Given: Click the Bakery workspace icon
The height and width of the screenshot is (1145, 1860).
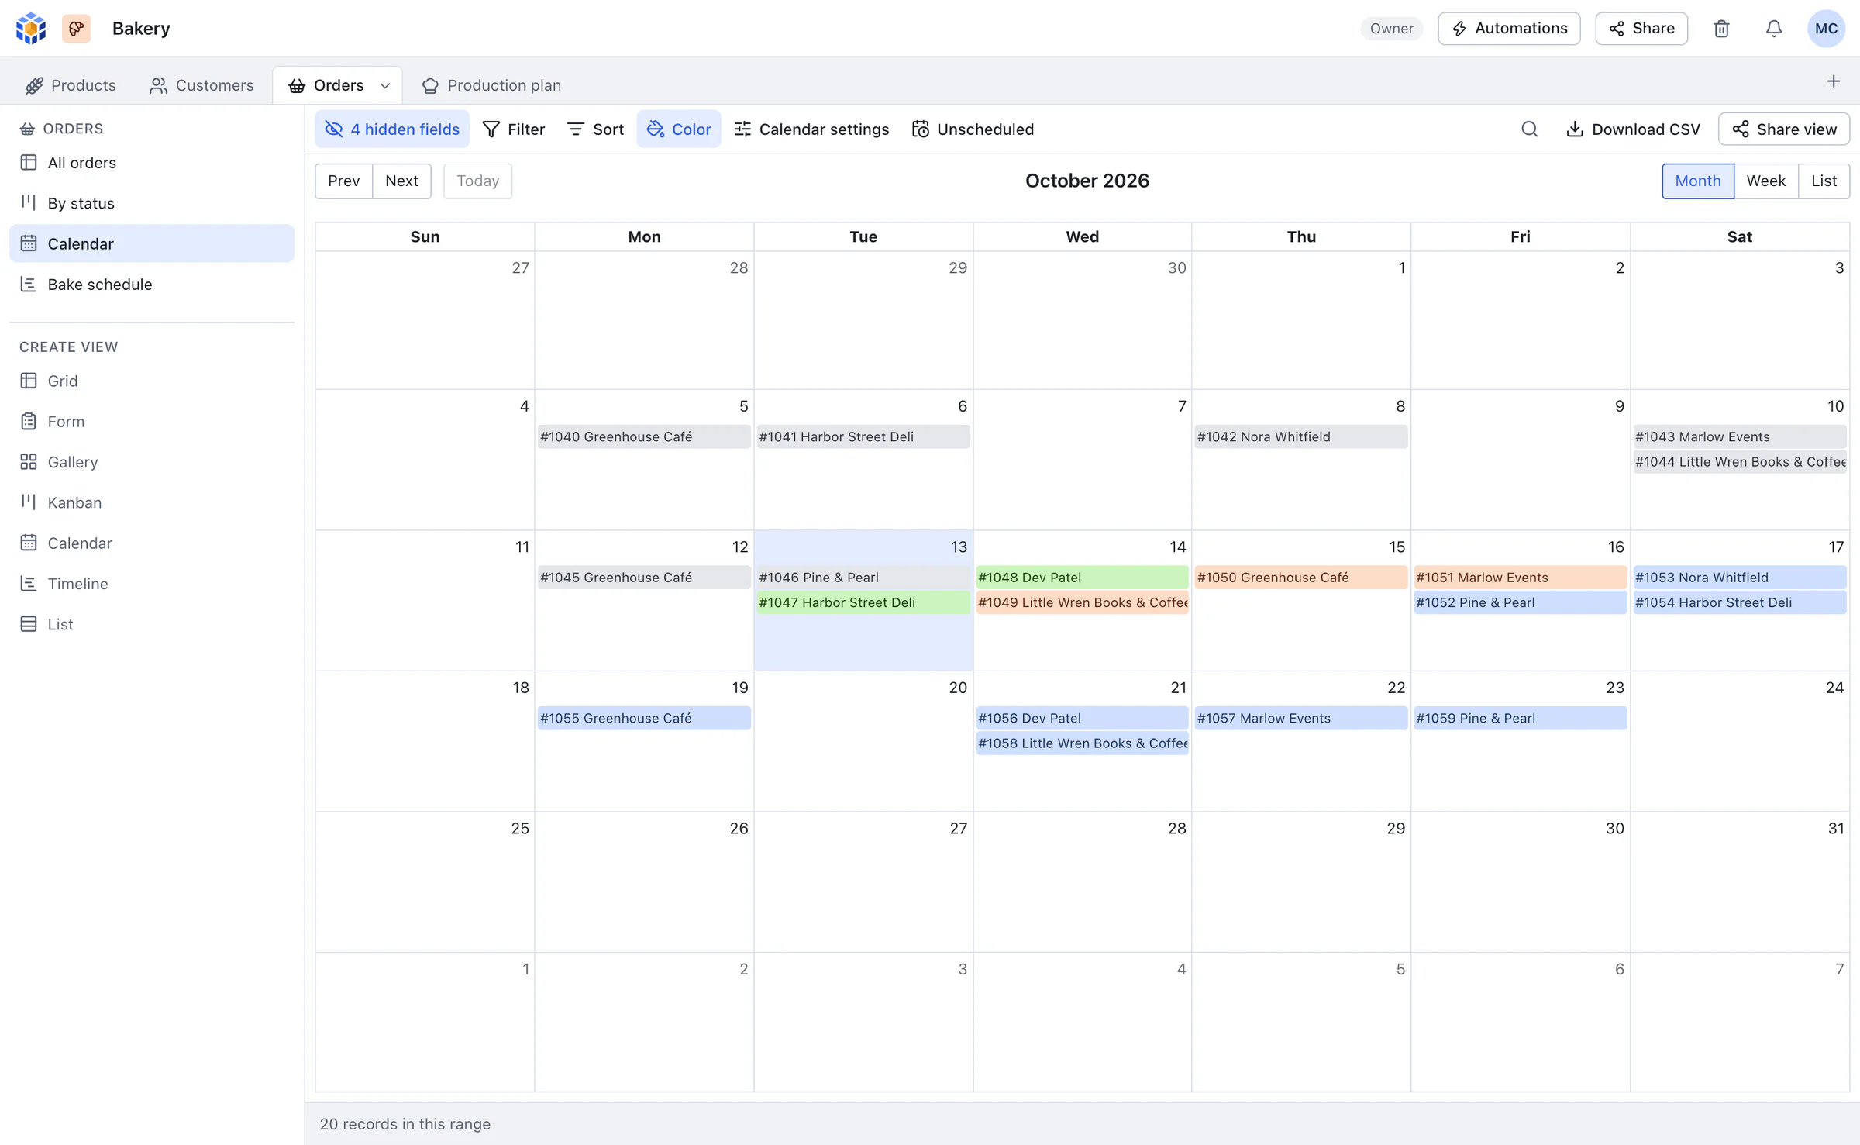Looking at the screenshot, I should coord(76,29).
